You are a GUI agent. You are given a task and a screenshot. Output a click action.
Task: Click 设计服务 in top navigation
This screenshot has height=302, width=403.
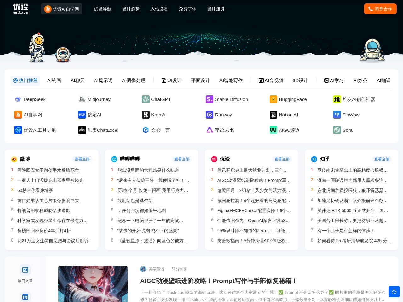[216, 9]
